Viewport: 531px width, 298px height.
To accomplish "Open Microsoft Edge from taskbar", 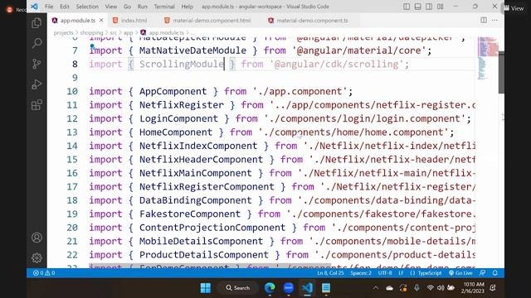I will coord(270,288).
